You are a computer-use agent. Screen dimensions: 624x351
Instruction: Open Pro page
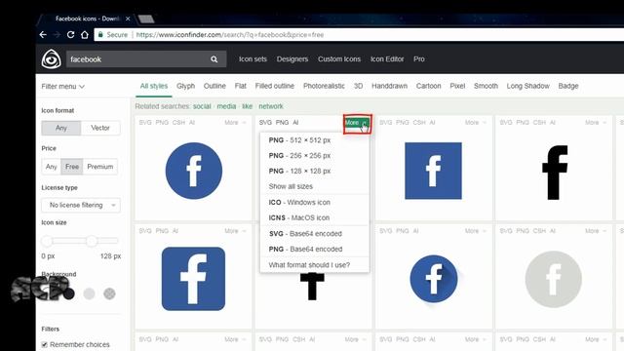point(418,58)
